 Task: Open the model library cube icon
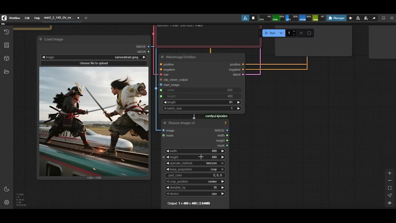tap(6, 58)
